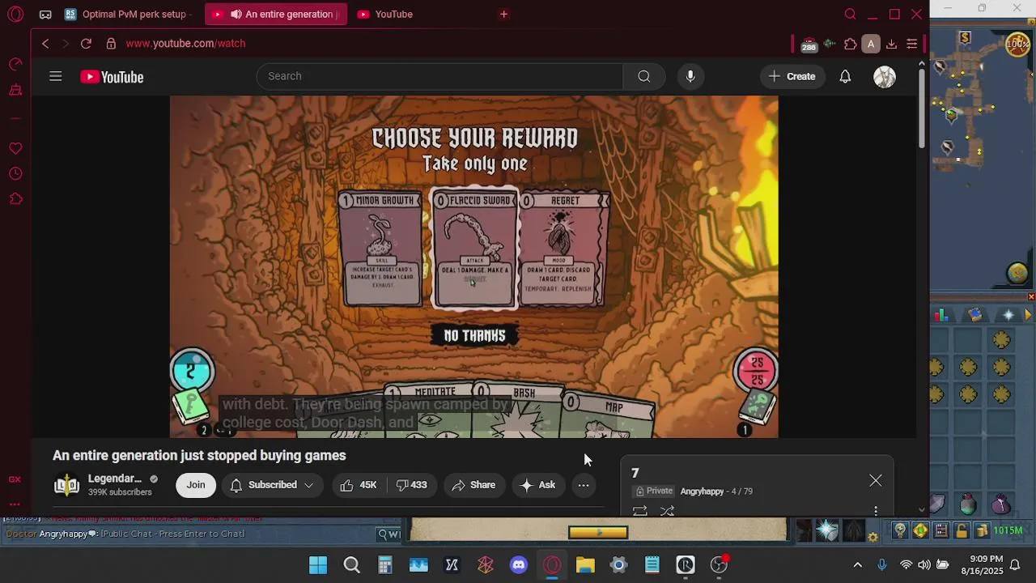The width and height of the screenshot is (1036, 583).
Task: Reload the page in Opera
Action: coord(86,44)
